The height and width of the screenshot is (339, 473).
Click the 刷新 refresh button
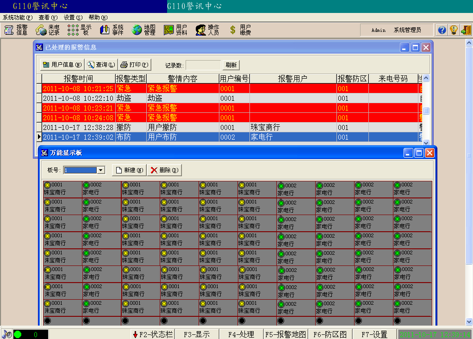[231, 65]
